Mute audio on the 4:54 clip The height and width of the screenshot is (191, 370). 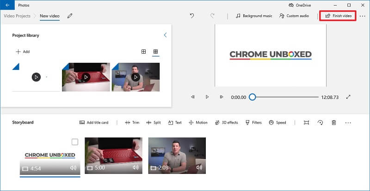point(74,168)
